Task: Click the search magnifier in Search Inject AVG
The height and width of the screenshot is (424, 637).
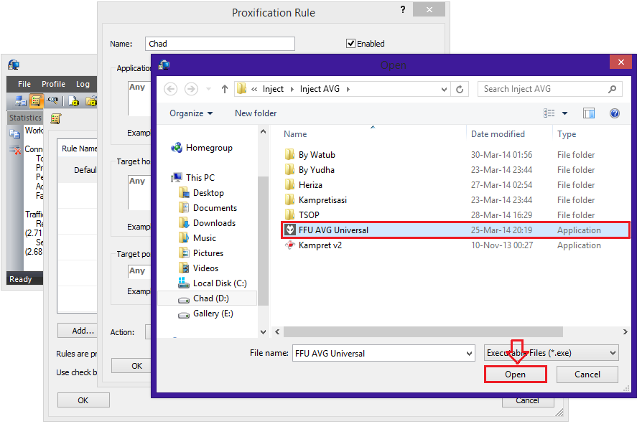Action: [x=612, y=89]
